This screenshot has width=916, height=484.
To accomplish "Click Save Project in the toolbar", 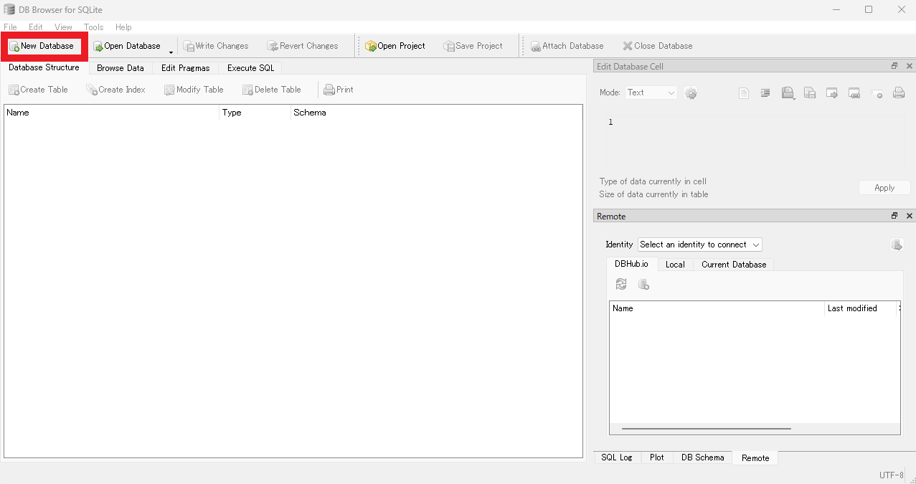I will click(473, 46).
